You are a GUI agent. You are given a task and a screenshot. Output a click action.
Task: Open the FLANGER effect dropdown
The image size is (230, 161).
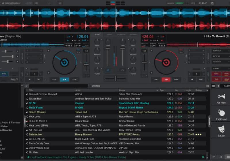coord(221,51)
